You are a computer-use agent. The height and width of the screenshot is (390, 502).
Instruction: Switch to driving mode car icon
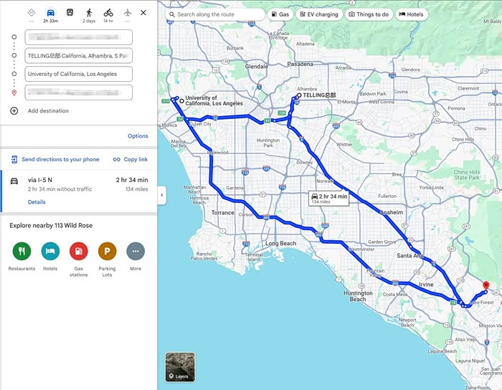(x=51, y=13)
